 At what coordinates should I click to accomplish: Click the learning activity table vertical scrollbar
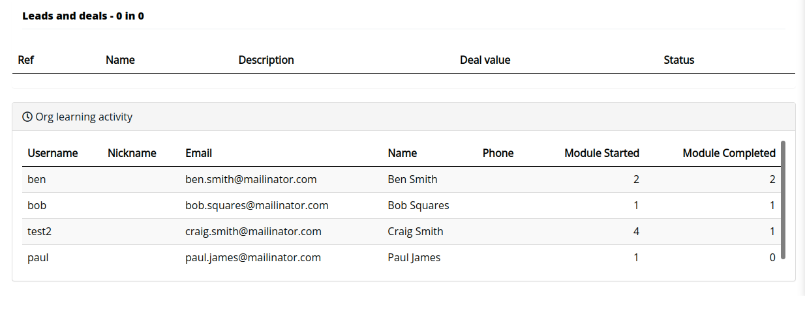[783, 200]
